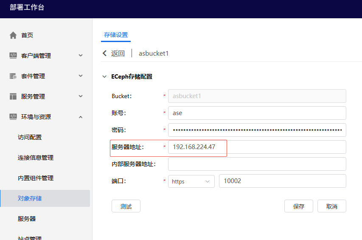Click the ECeph存储配置 heading text

pyautogui.click(x=132, y=77)
